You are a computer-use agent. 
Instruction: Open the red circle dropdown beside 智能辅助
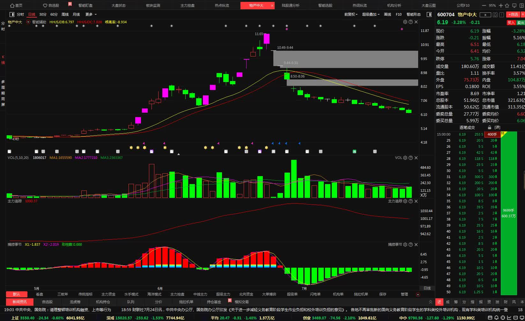click(28, 22)
